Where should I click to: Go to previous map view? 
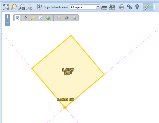(22, 7)
